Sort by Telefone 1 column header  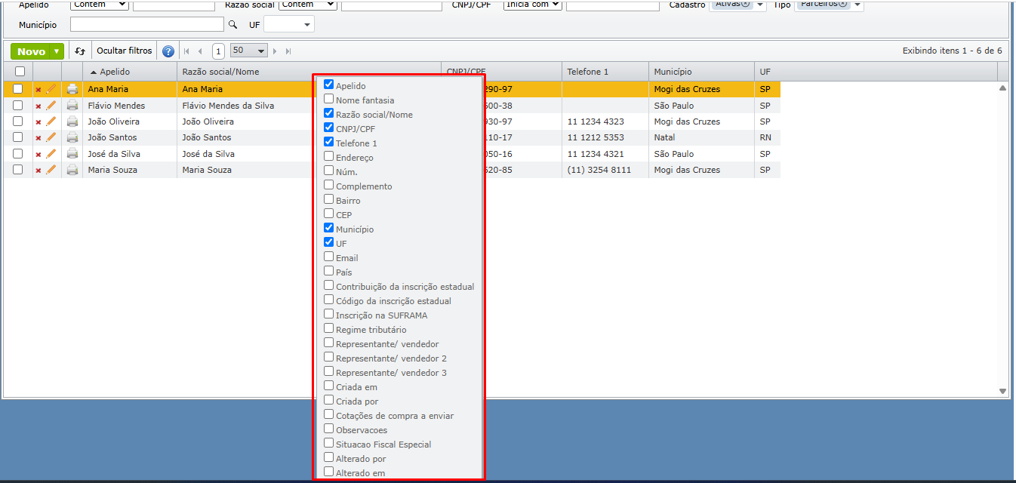[x=605, y=72]
